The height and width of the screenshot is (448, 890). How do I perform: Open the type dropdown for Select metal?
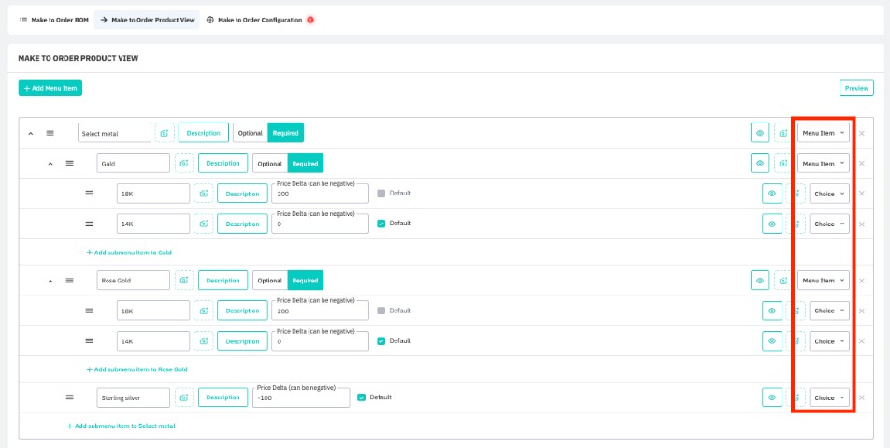823,134
